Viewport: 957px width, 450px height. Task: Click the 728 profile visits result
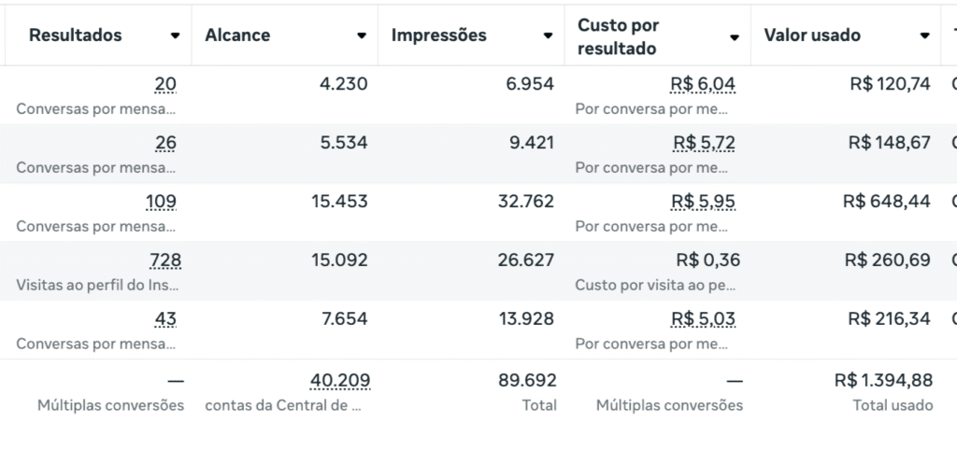[x=165, y=261]
